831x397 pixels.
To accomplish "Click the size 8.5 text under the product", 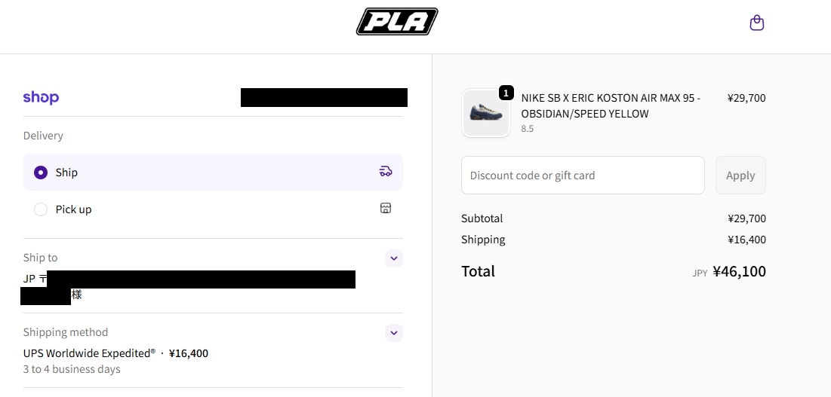I will coord(528,129).
